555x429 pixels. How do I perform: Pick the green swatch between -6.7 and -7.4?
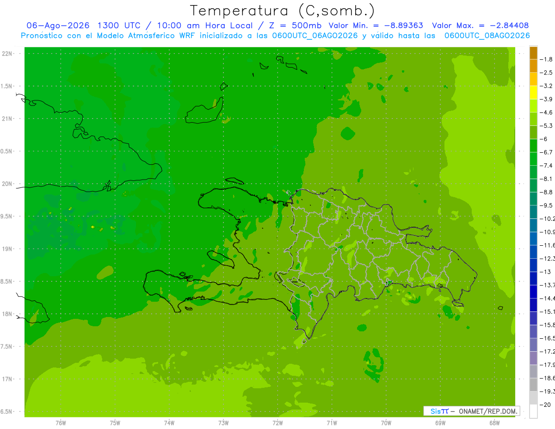coord(533,159)
